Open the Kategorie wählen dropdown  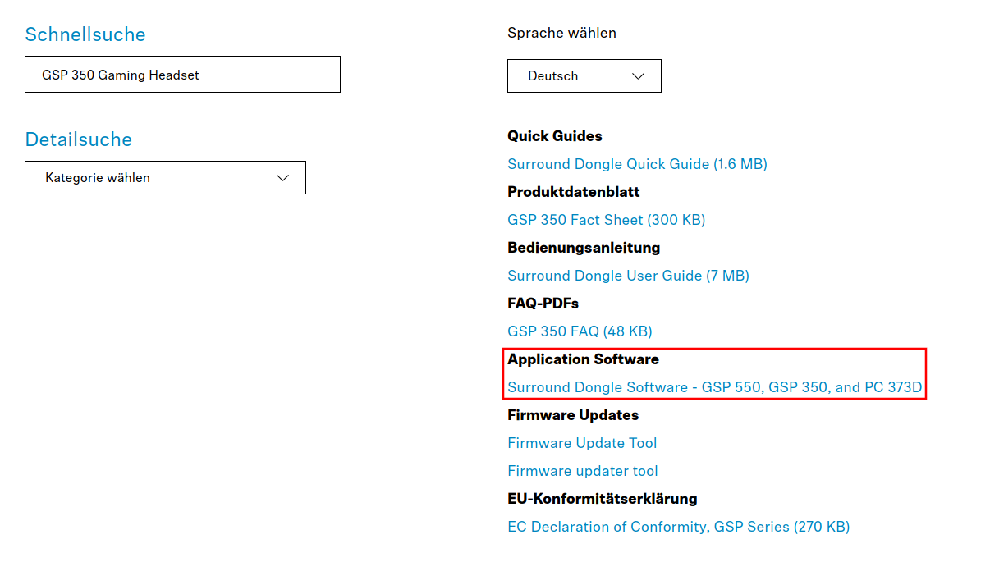[164, 178]
